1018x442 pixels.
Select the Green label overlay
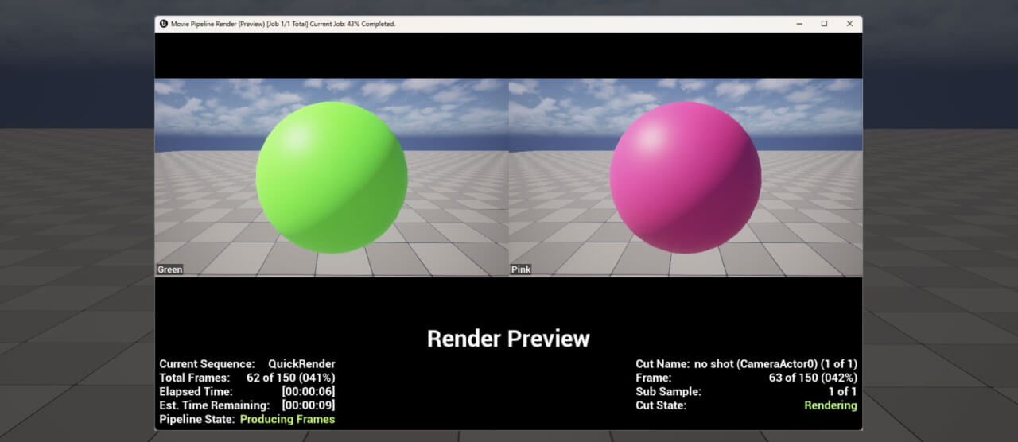point(169,269)
